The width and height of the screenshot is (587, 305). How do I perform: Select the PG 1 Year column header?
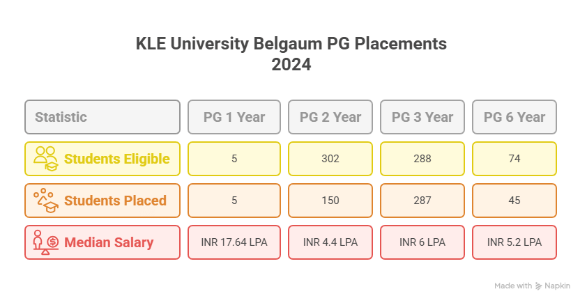coord(234,117)
